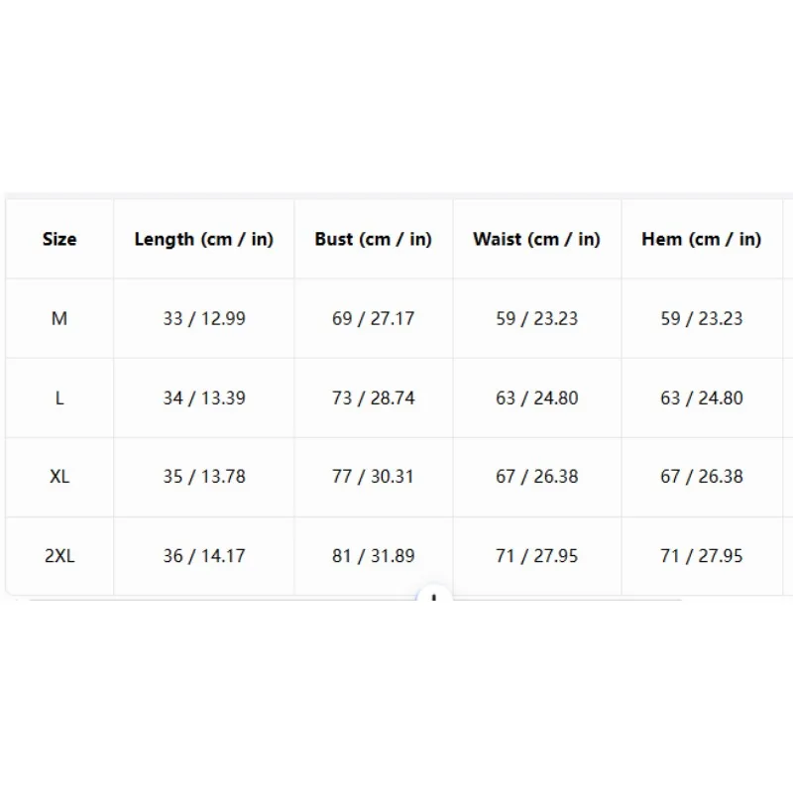The width and height of the screenshot is (793, 793).
Task: Select the Bust (cm / in) header
Action: [x=374, y=239]
